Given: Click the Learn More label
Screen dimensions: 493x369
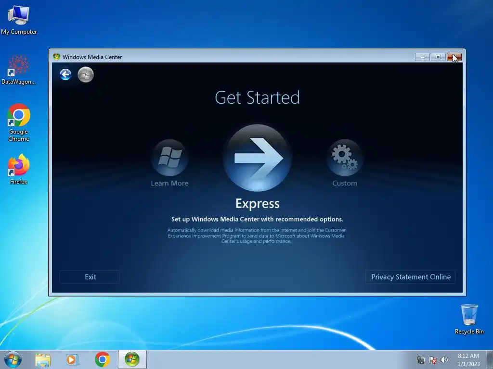Looking at the screenshot, I should click(169, 183).
